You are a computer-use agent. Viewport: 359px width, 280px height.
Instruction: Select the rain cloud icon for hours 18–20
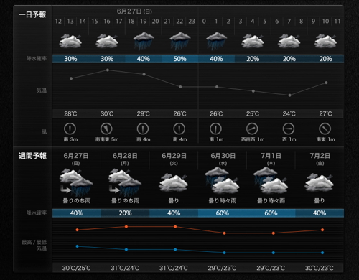(x=144, y=41)
